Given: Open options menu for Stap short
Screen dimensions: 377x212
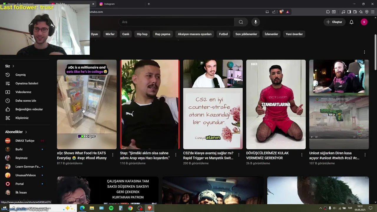Looking at the screenshot, I should pos(176,155).
